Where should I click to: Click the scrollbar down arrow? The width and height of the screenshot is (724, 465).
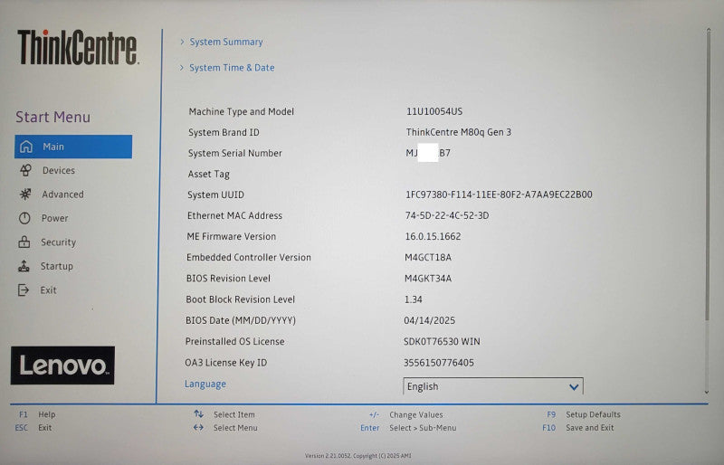point(707,392)
